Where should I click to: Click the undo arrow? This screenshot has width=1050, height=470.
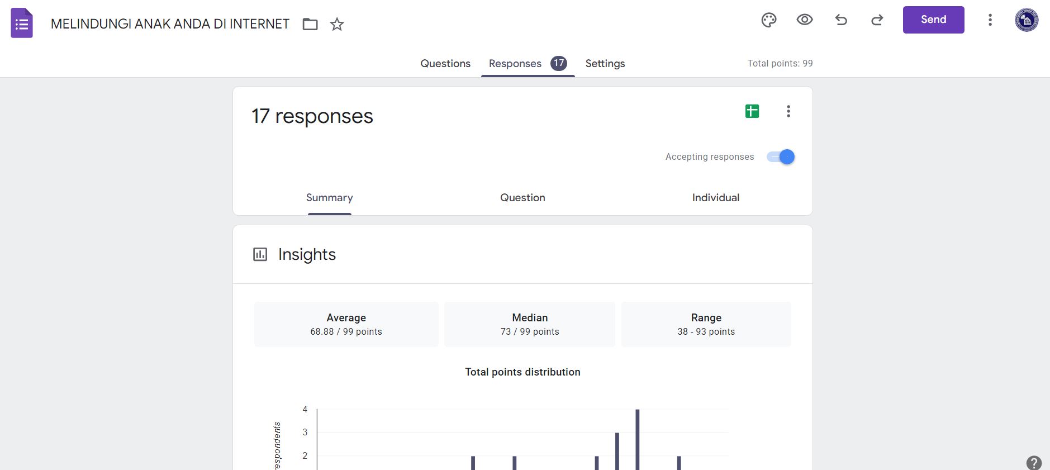(x=841, y=20)
